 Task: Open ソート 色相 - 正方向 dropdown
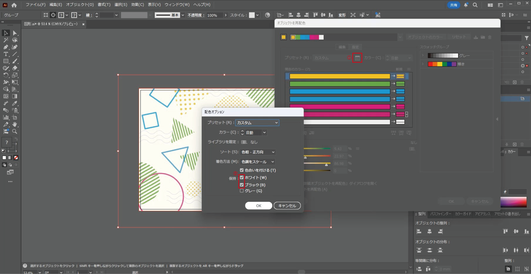[258, 152]
